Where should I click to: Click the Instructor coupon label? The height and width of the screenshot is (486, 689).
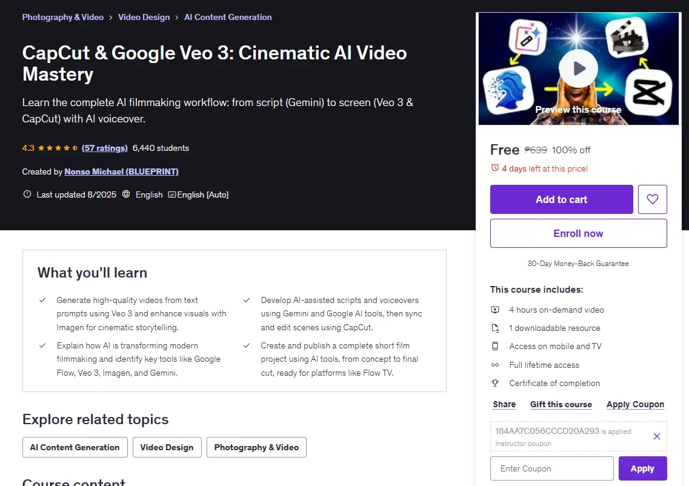tap(523, 444)
